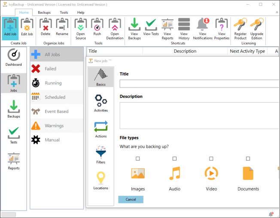Tick the Video file type checkbox
This screenshot has width=280, height=218.
[x=211, y=159]
